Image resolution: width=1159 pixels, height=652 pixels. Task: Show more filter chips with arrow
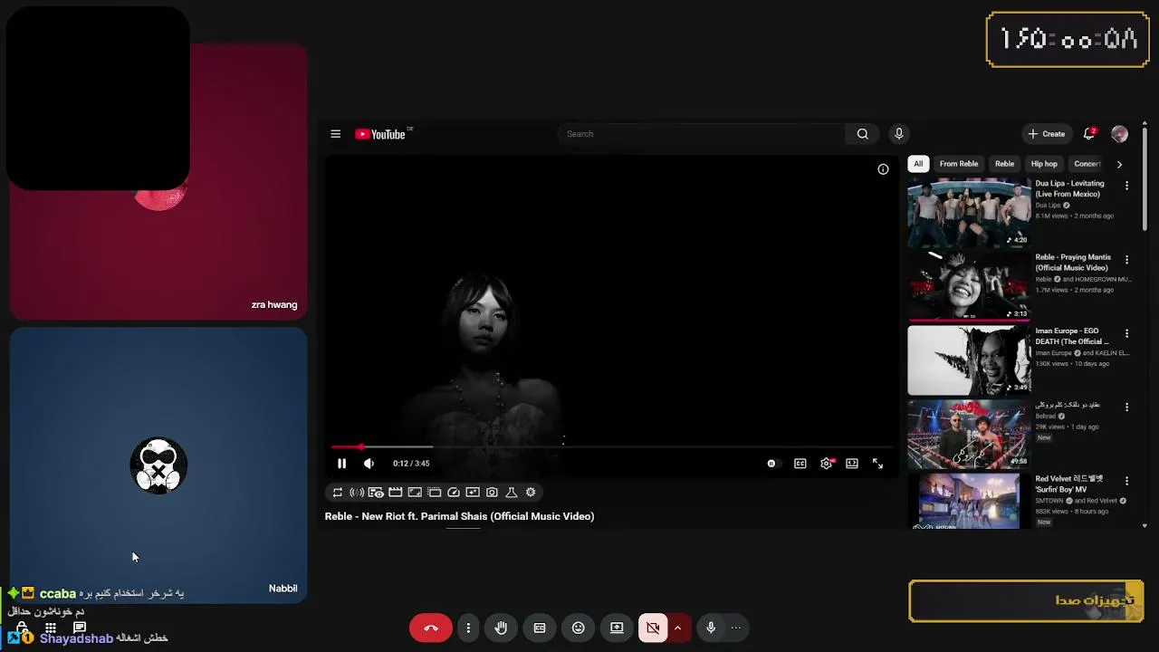point(1119,165)
